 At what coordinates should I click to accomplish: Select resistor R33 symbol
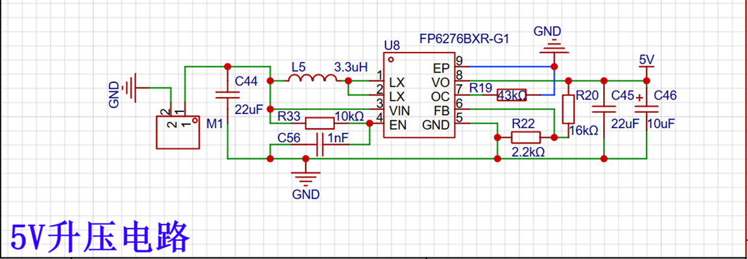(320, 124)
